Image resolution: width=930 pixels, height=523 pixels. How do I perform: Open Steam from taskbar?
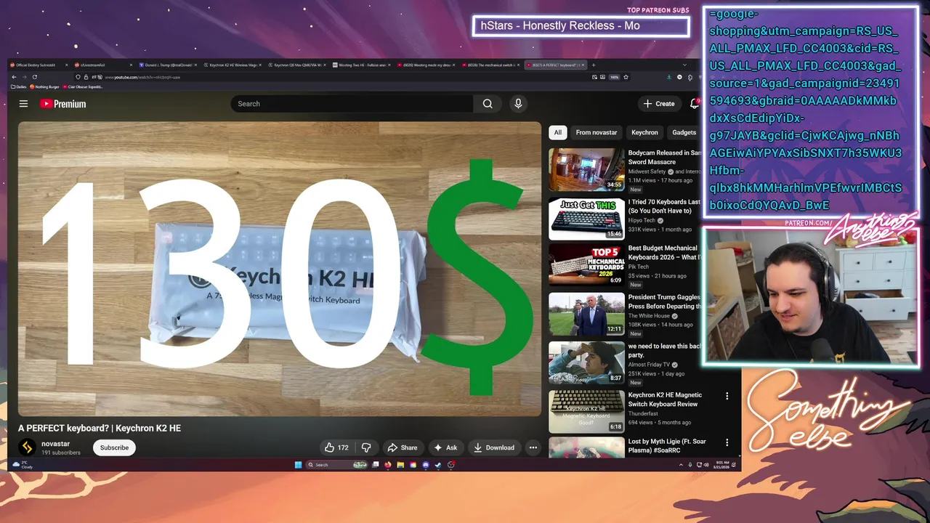click(438, 465)
